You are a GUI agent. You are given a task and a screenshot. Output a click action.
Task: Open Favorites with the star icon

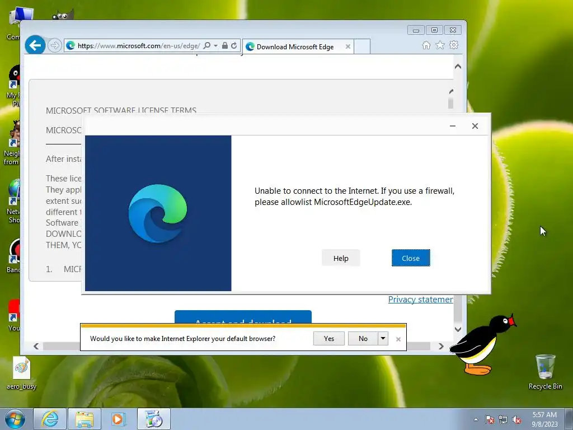tap(440, 45)
